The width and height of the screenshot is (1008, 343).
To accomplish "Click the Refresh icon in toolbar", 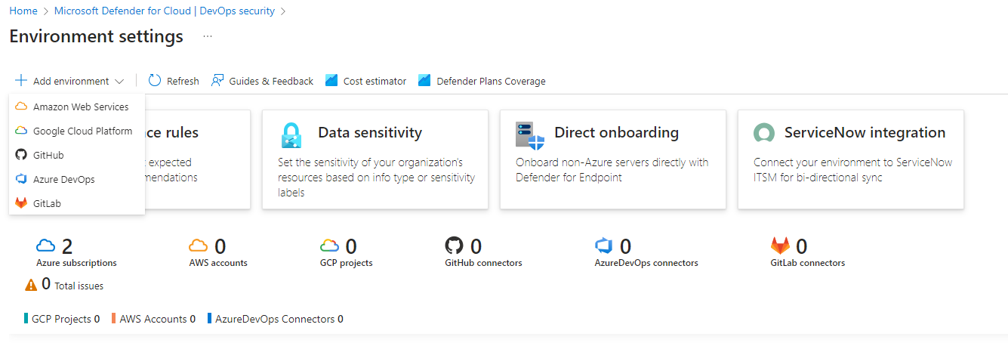I will (x=155, y=81).
